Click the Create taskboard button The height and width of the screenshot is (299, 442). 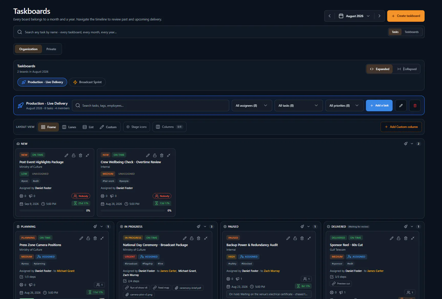pyautogui.click(x=406, y=16)
